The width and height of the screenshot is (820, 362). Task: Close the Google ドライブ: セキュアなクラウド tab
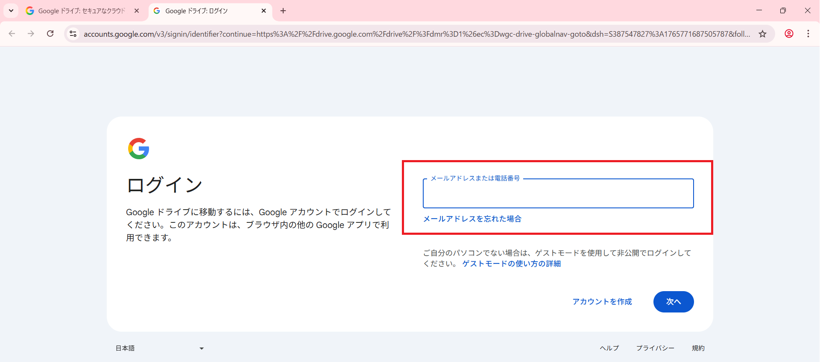(137, 11)
